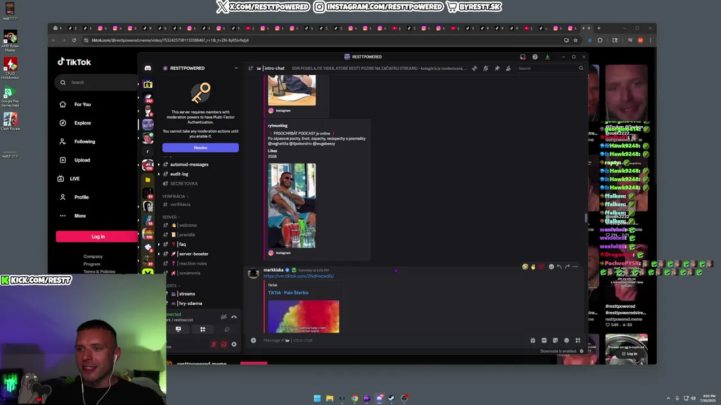Open add reaction picker on markkiska message

[551, 267]
